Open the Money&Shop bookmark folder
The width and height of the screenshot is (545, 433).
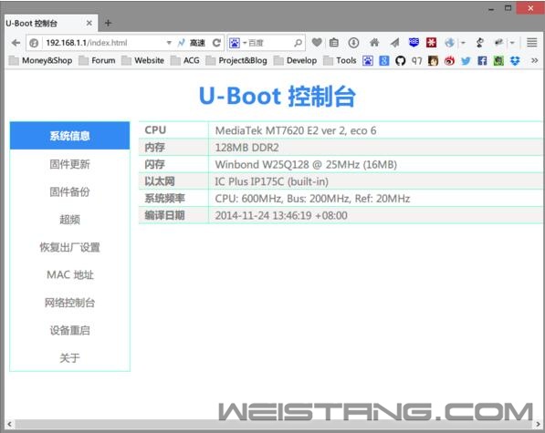click(40, 61)
